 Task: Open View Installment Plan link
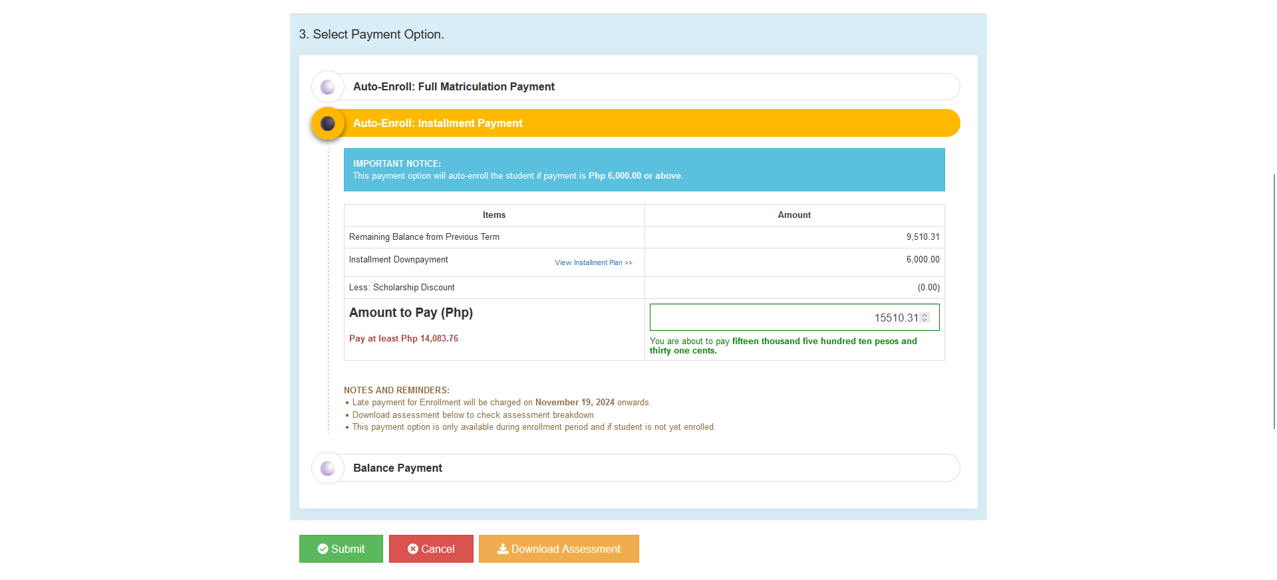tap(593, 262)
